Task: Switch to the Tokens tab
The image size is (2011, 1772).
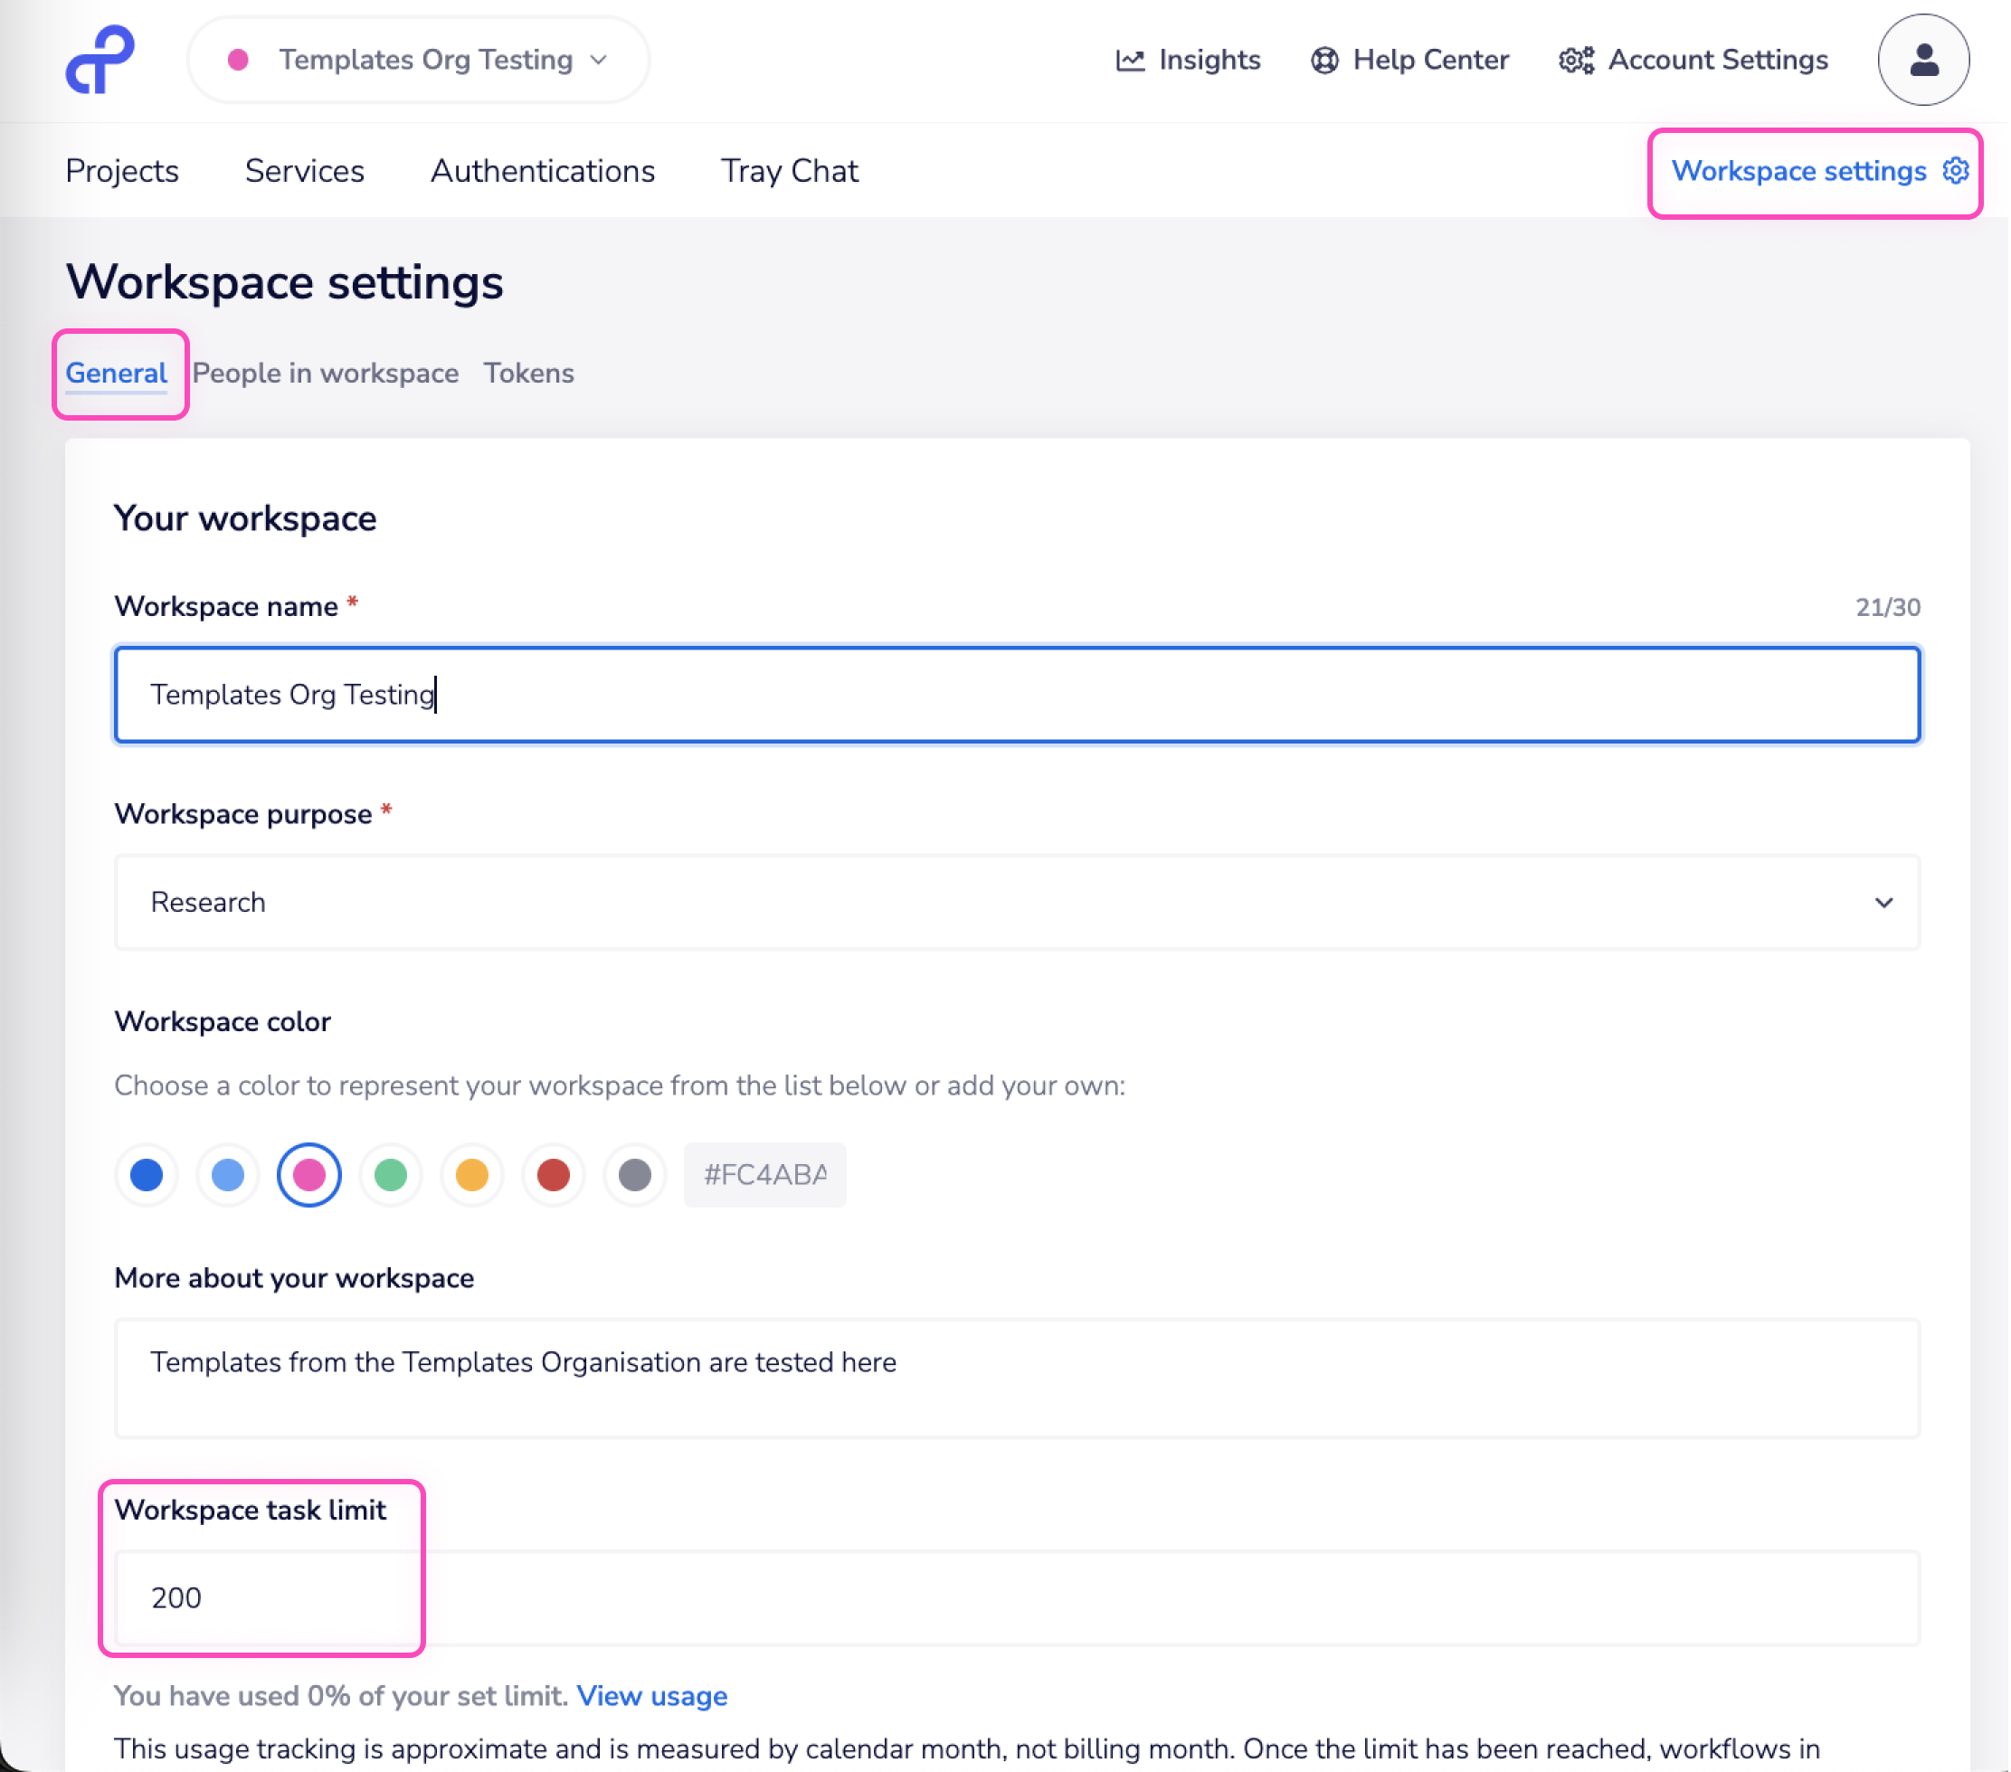Action: click(x=528, y=373)
